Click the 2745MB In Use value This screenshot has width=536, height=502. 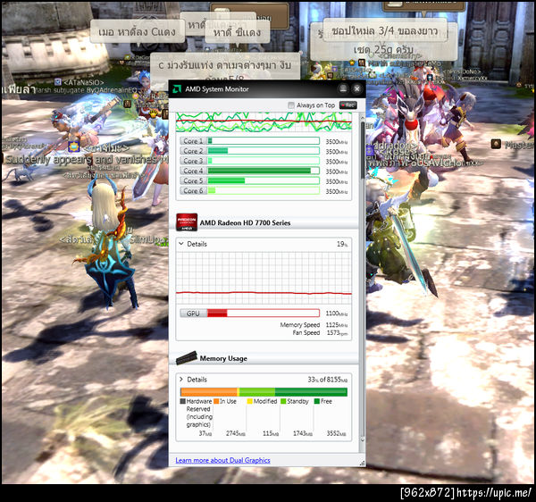[x=236, y=433]
